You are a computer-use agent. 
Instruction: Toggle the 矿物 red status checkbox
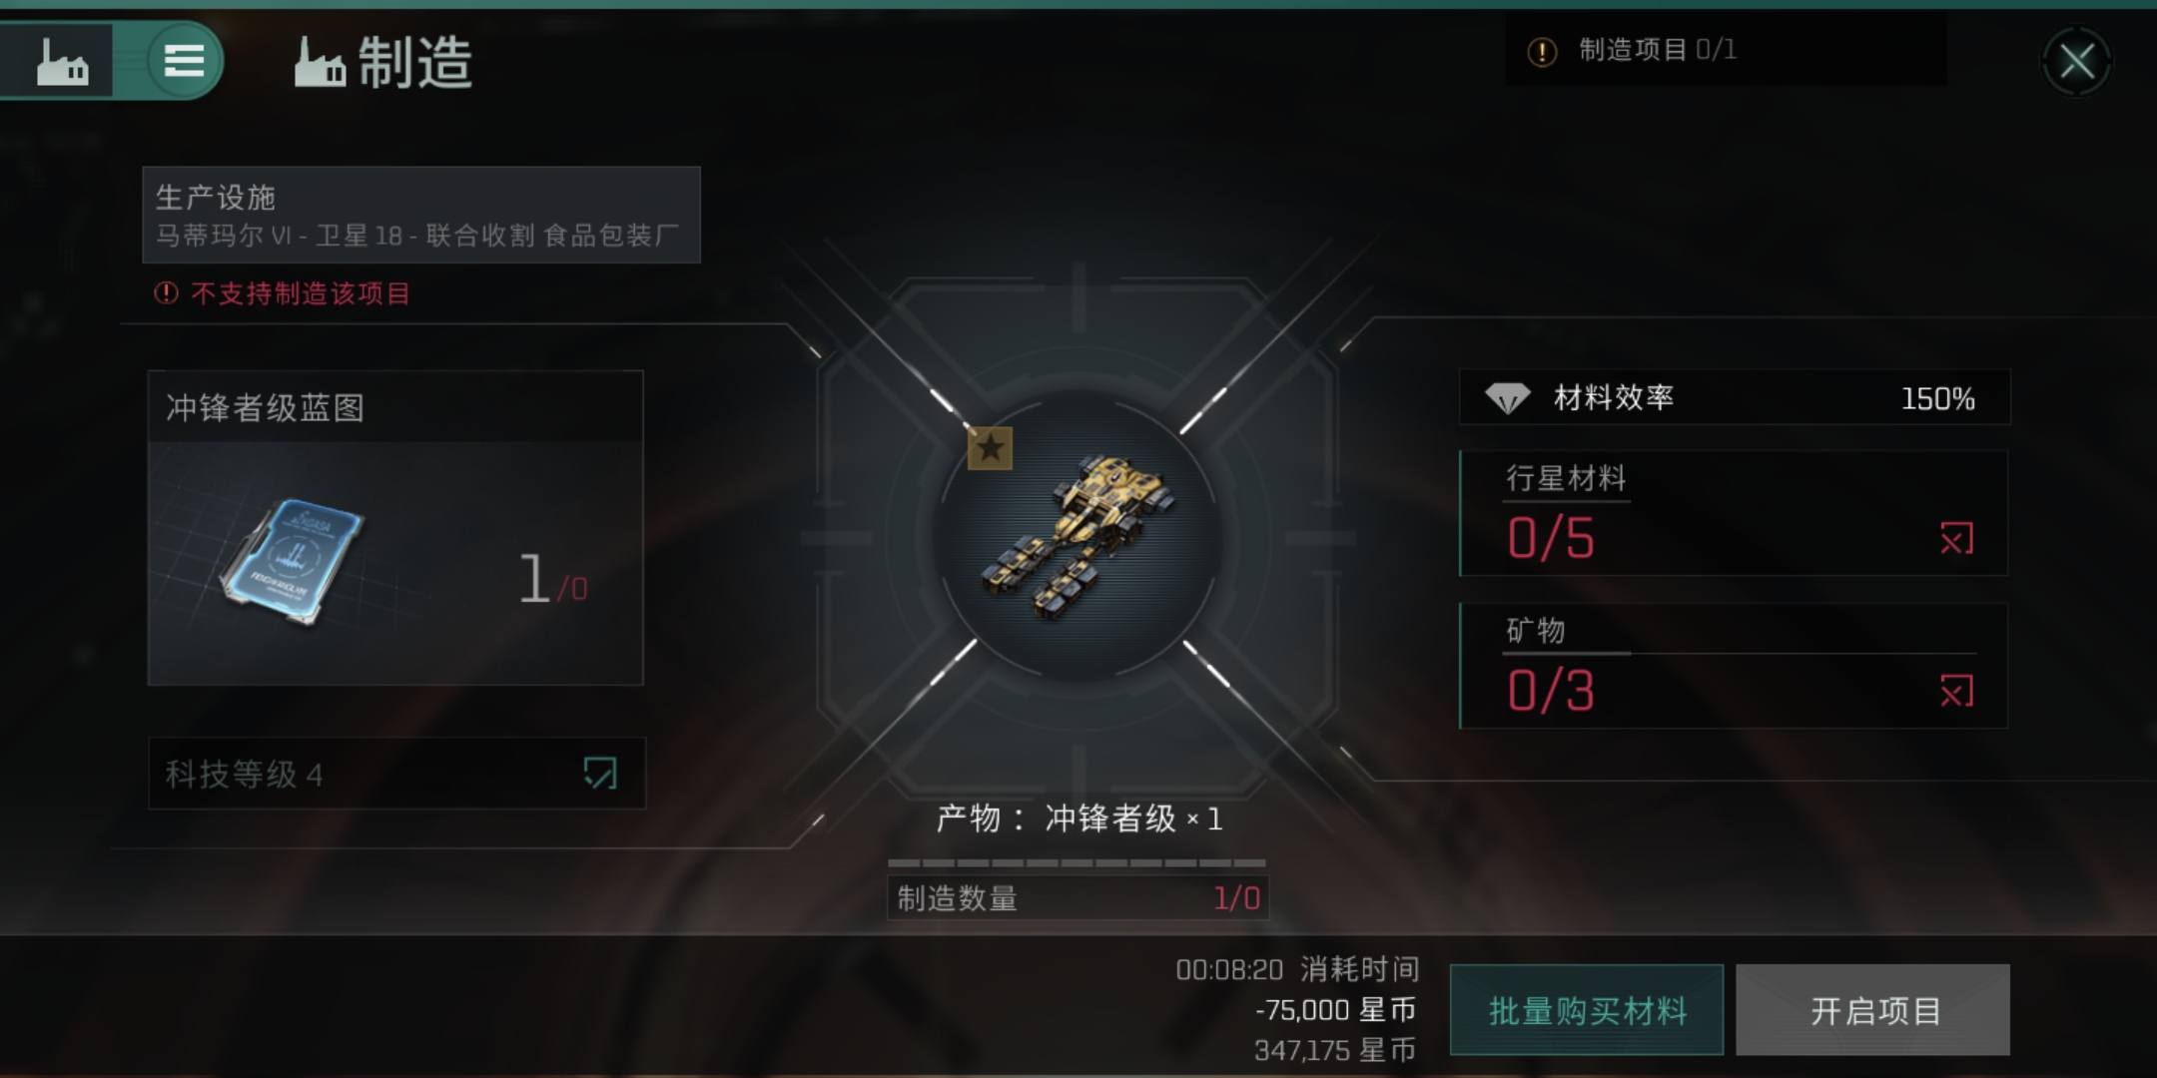coord(1956,691)
